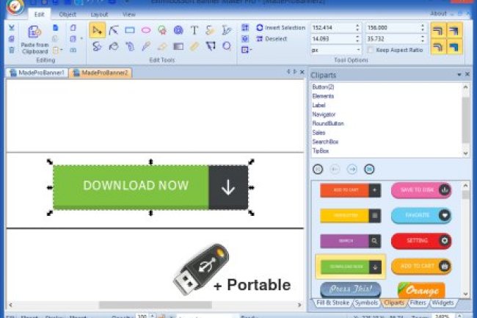
Task: Switch to MadeProBanner1 document tab
Action: point(37,73)
